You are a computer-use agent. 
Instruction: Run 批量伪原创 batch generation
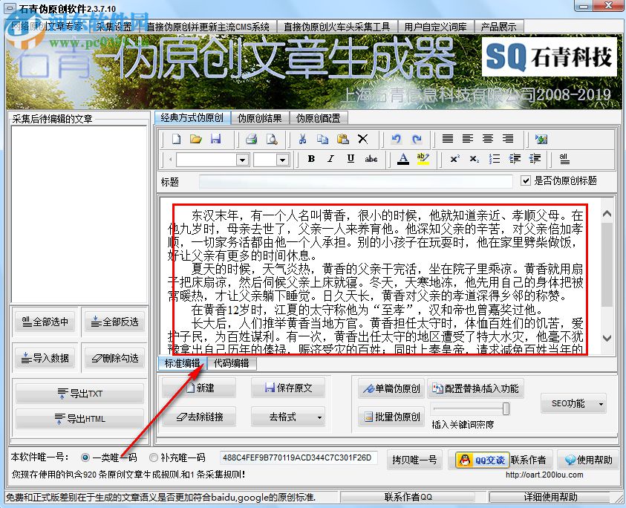391,417
